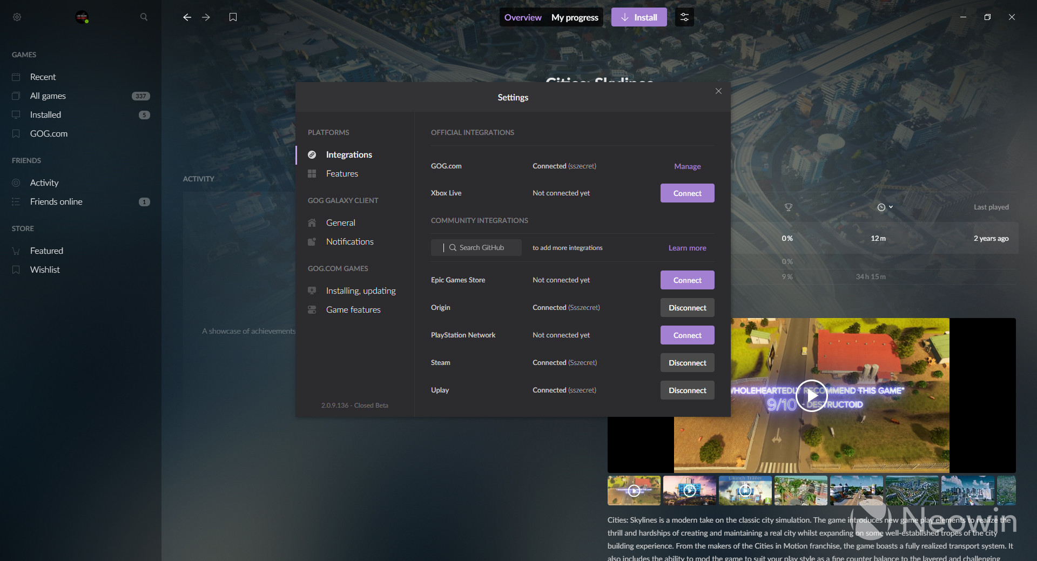Disconnect the Origin integration

click(687, 308)
